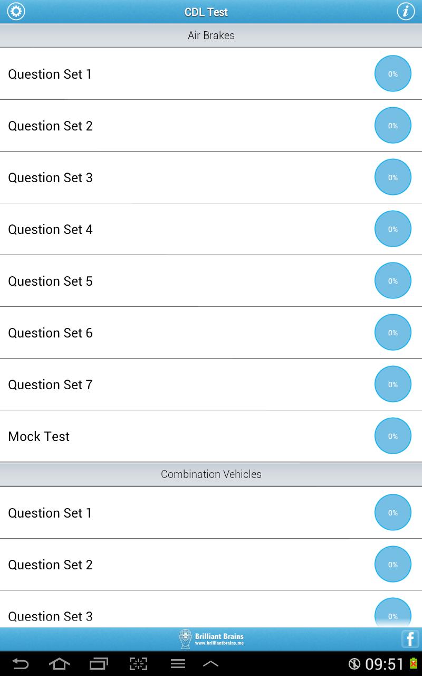Image resolution: width=422 pixels, height=676 pixels.
Task: Open the Brilliant Brains website banner
Action: pyautogui.click(x=211, y=639)
